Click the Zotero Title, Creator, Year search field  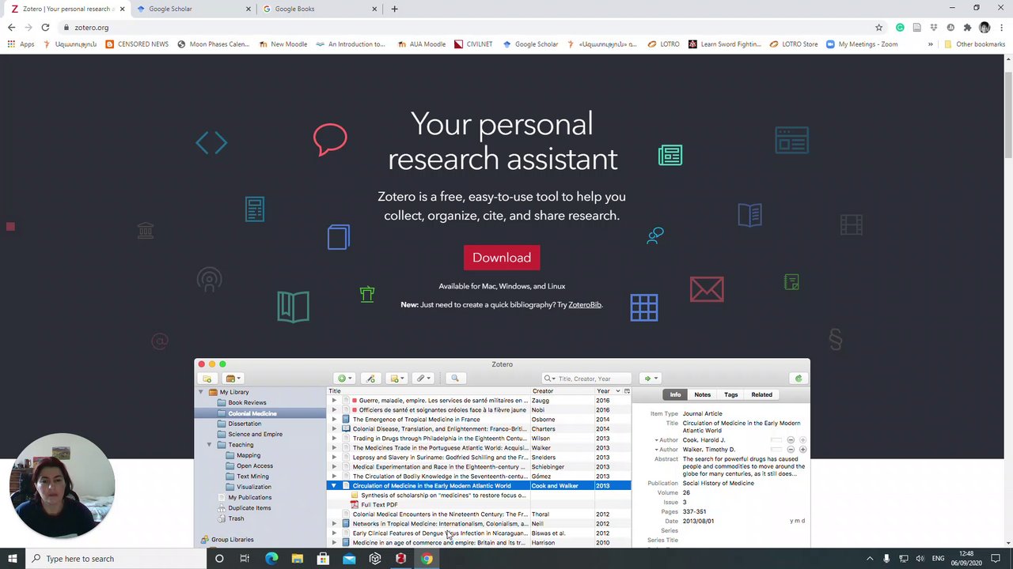[x=586, y=379]
